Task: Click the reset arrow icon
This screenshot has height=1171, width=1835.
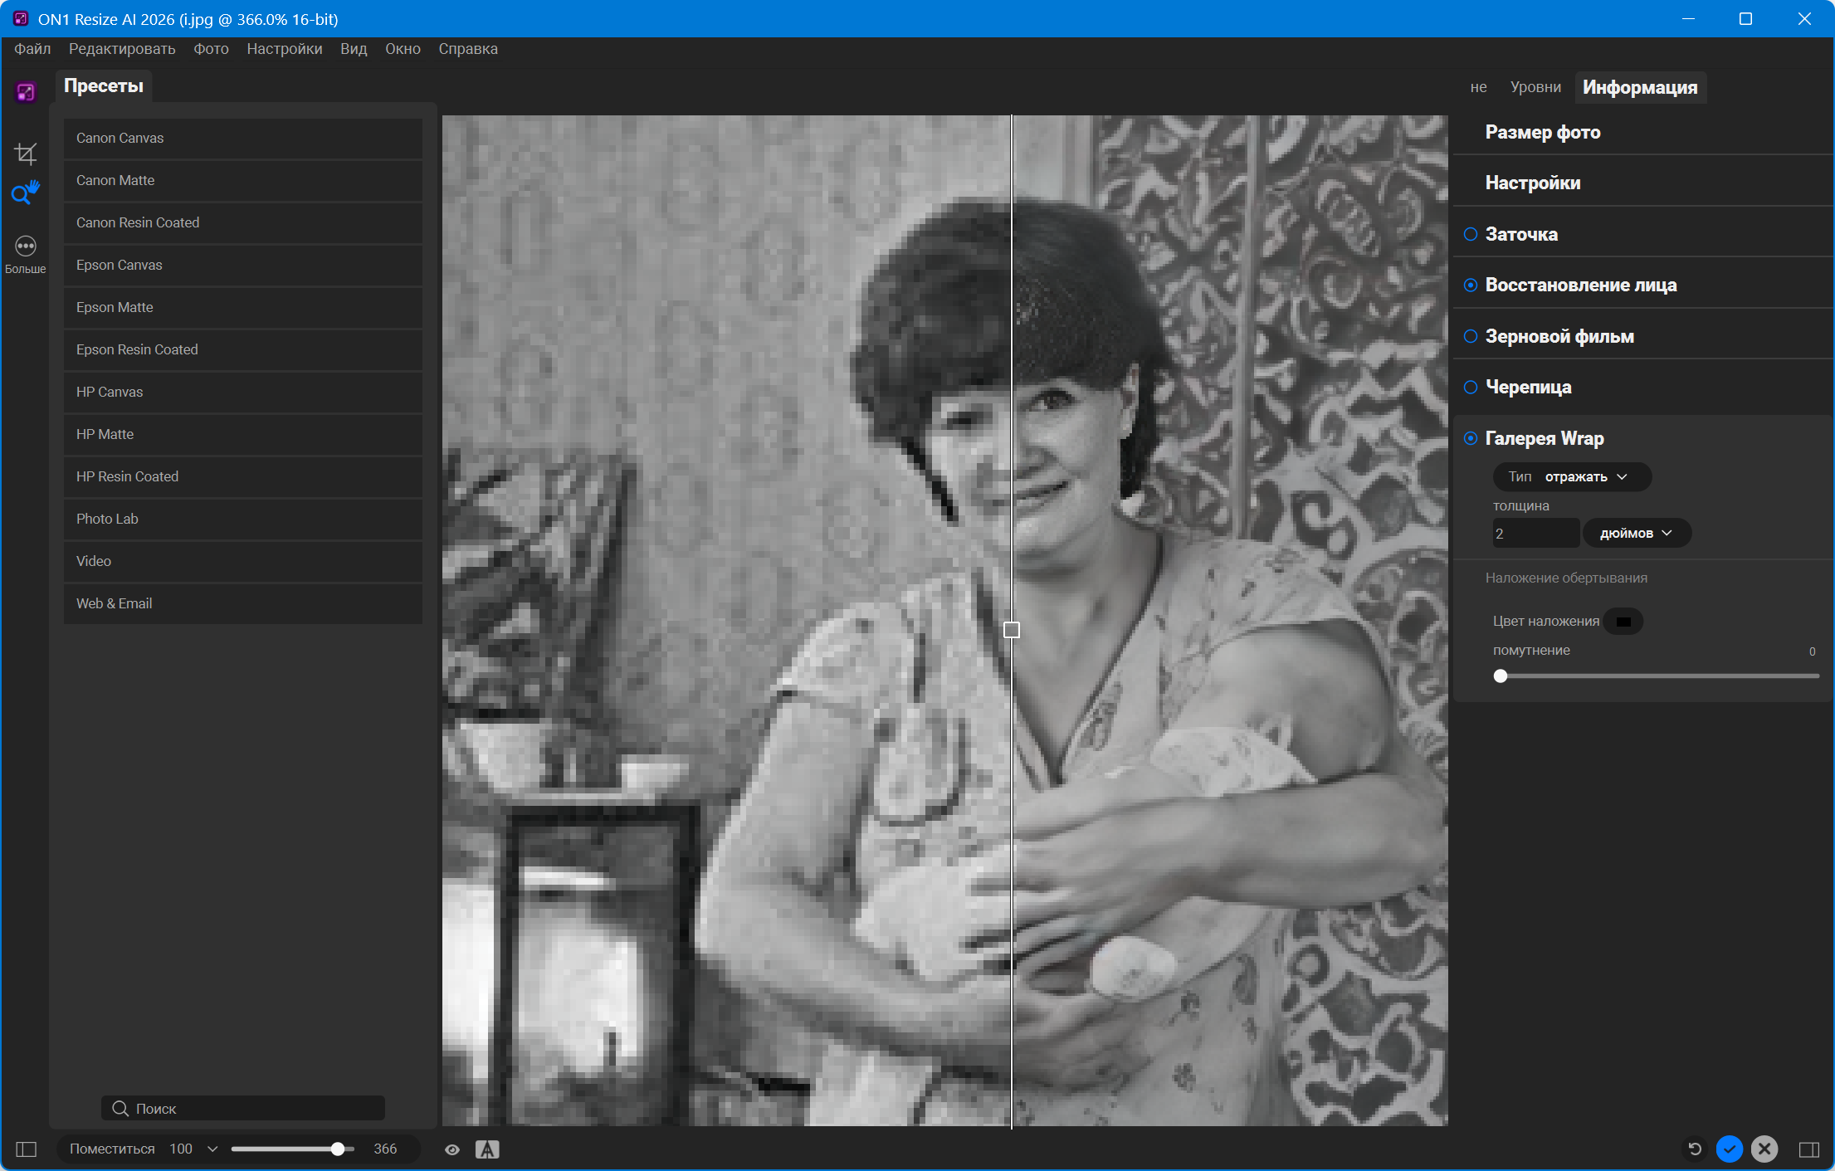Action: click(1695, 1149)
